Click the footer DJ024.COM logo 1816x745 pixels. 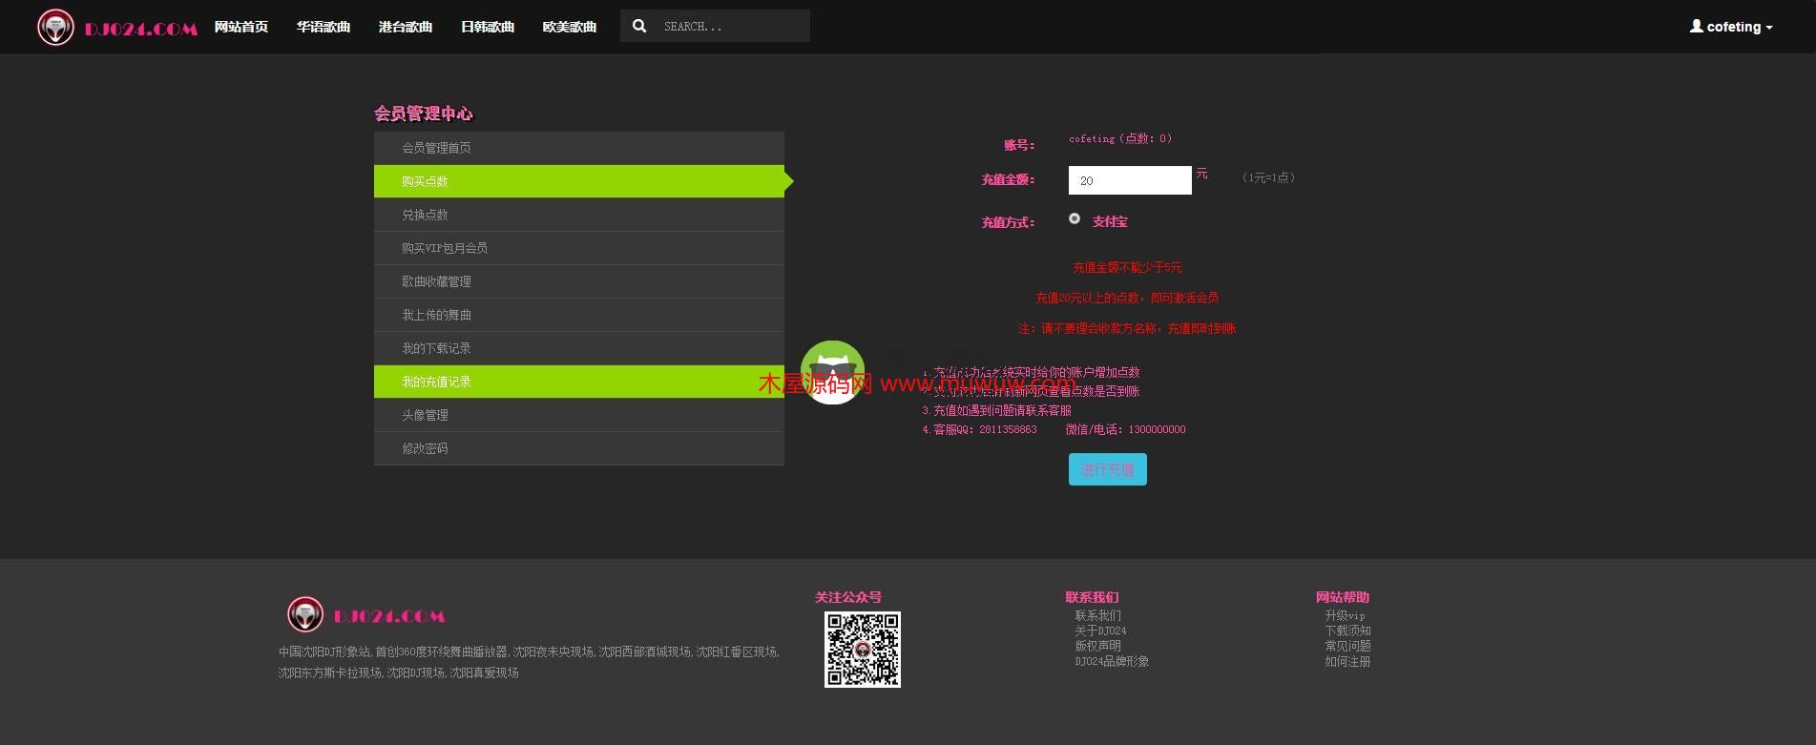(366, 615)
